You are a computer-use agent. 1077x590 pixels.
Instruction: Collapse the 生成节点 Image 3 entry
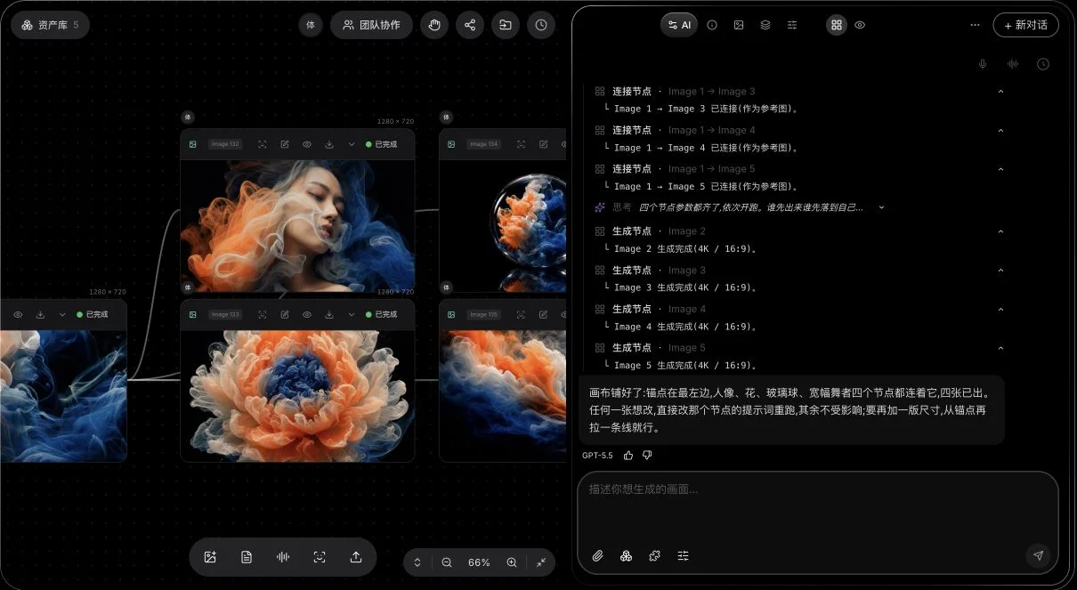point(1000,271)
